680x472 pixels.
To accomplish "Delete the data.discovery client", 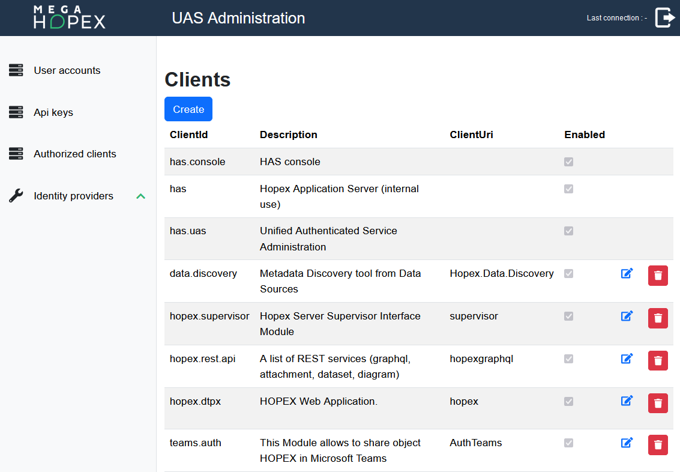I will 658,276.
